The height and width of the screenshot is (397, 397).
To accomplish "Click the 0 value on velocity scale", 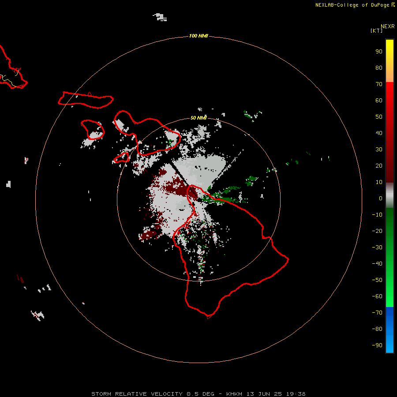I will [x=381, y=198].
